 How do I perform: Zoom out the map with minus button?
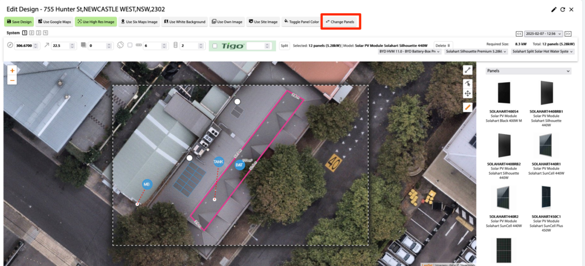(x=13, y=80)
